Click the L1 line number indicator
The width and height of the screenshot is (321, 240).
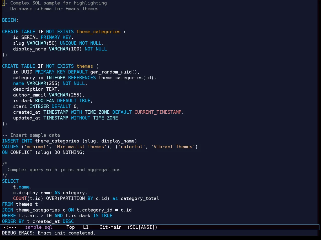point(86,227)
